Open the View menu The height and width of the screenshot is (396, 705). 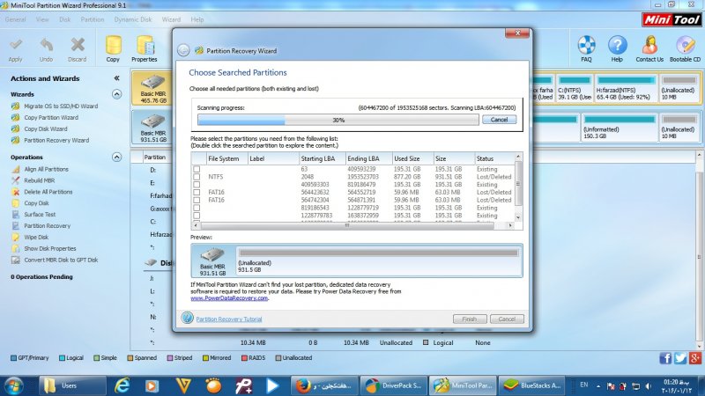click(x=42, y=19)
